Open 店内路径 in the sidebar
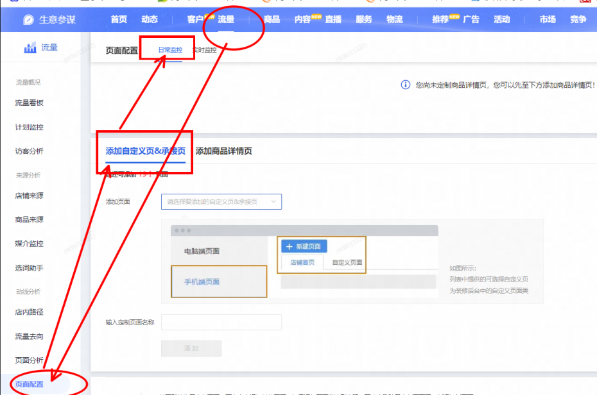This screenshot has width=597, height=395. [x=30, y=312]
